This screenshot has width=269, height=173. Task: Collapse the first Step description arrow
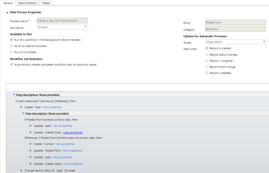tap(14, 95)
